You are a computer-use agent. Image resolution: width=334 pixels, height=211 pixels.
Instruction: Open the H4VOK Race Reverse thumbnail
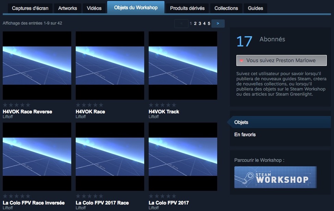pos(37,66)
